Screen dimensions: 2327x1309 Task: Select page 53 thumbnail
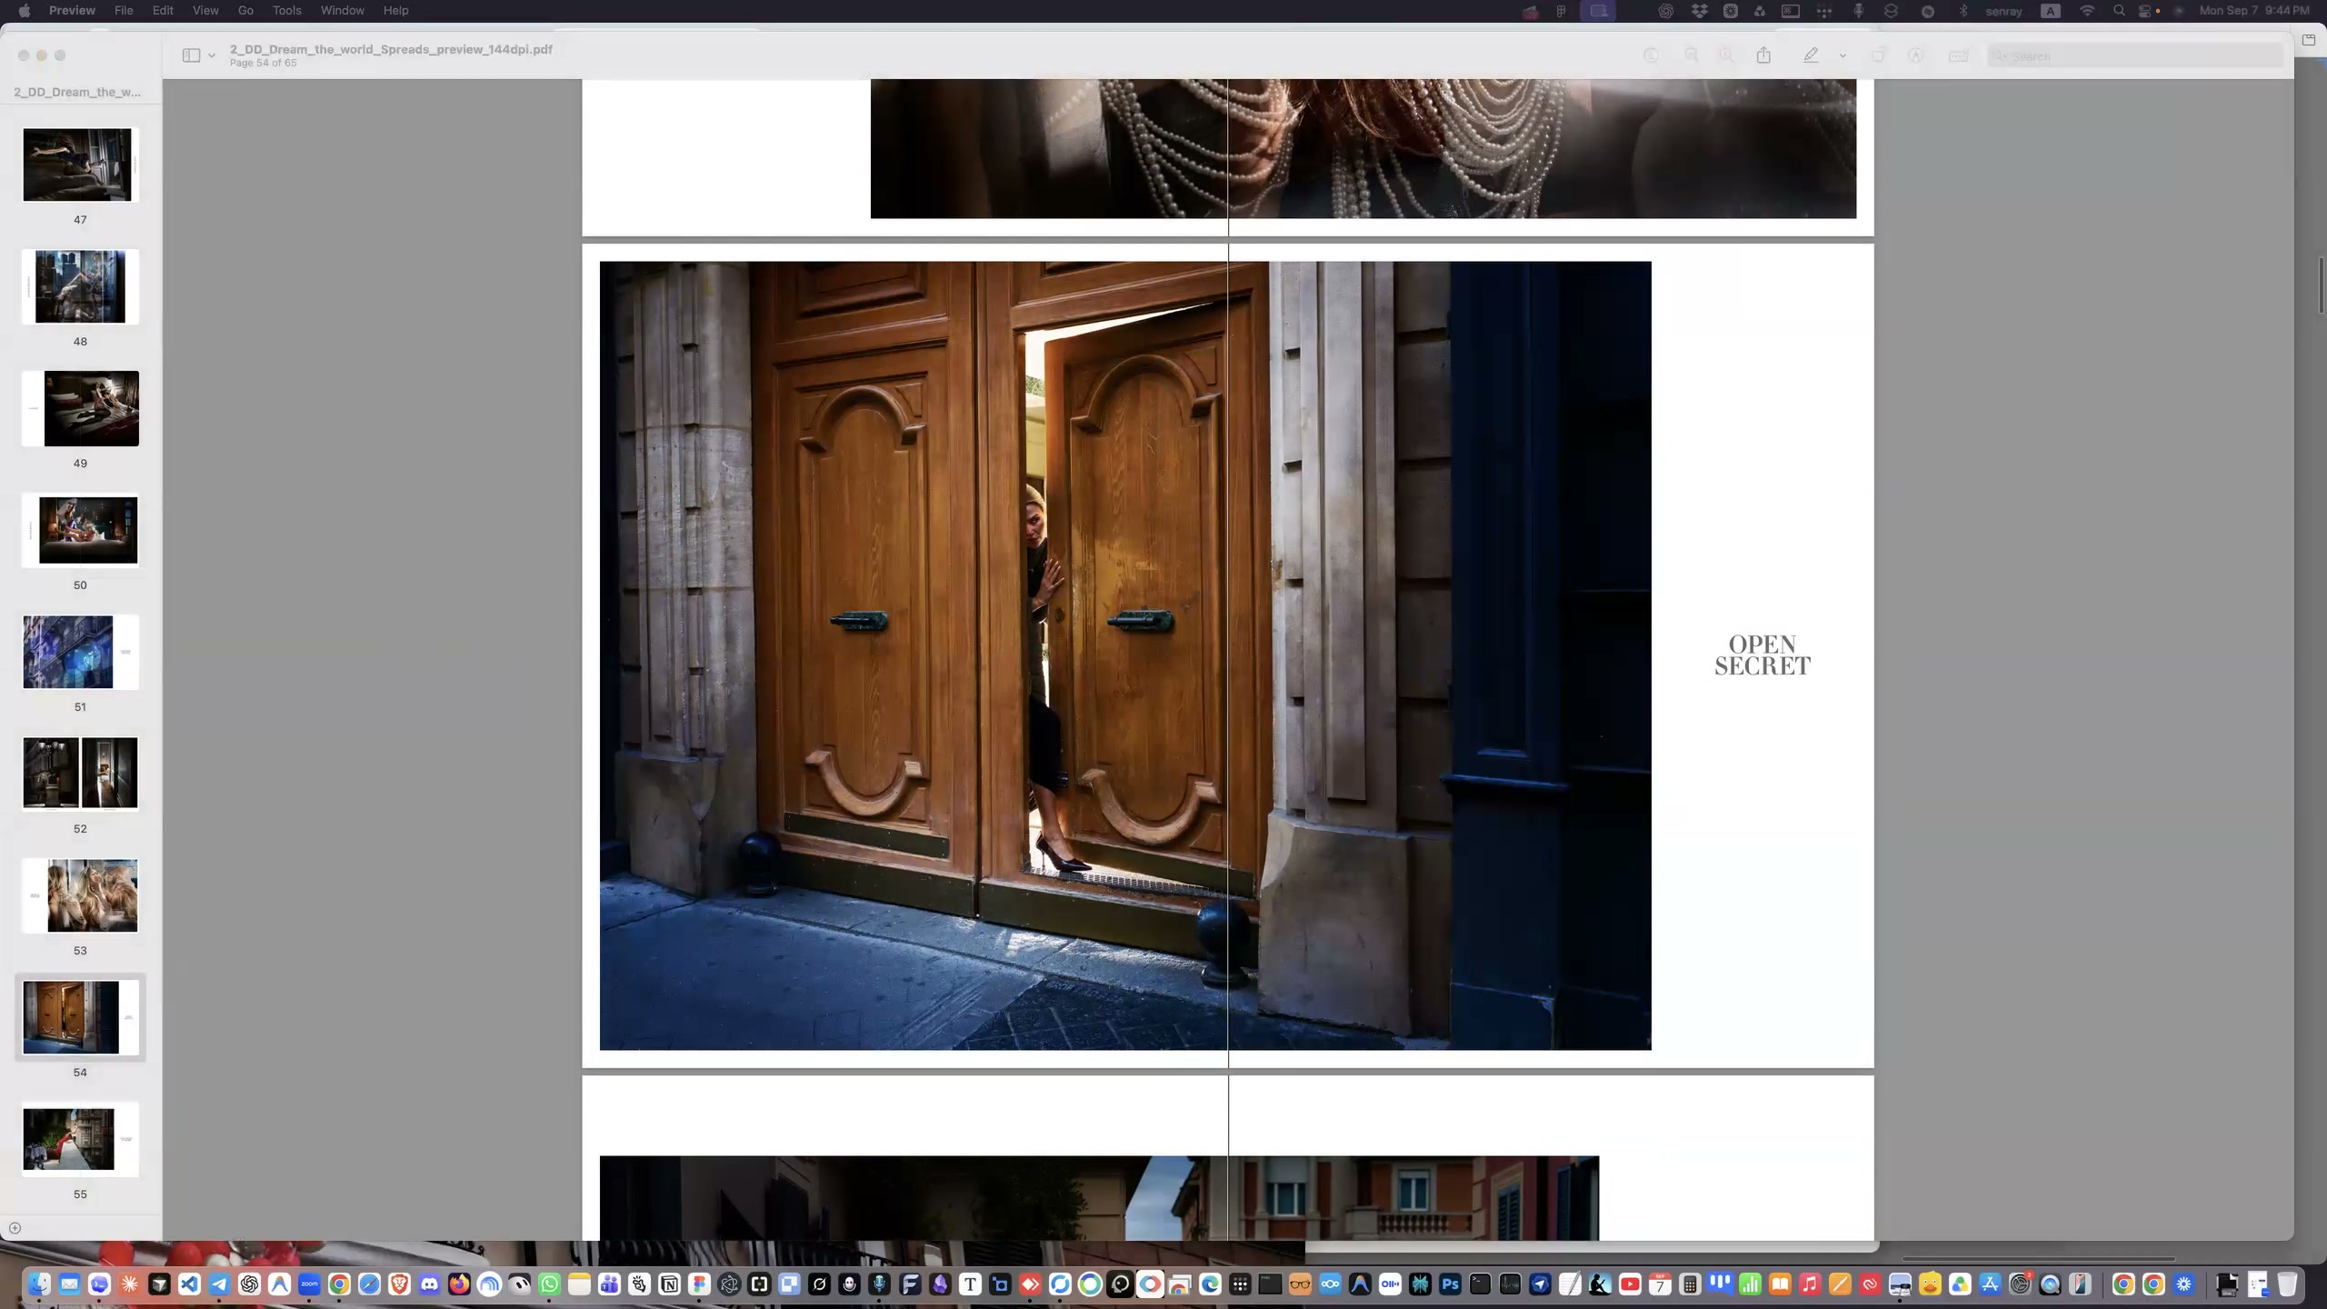[80, 895]
